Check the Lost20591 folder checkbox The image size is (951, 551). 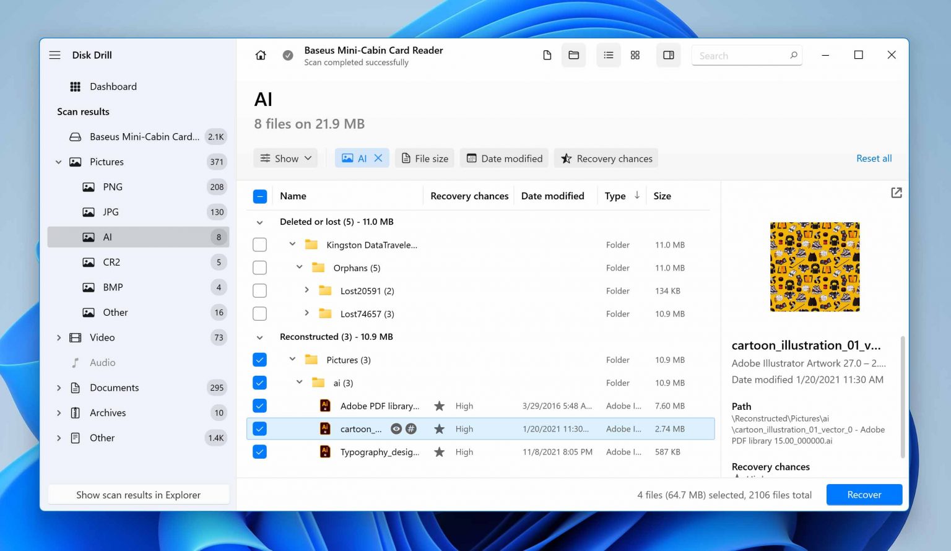[260, 291]
